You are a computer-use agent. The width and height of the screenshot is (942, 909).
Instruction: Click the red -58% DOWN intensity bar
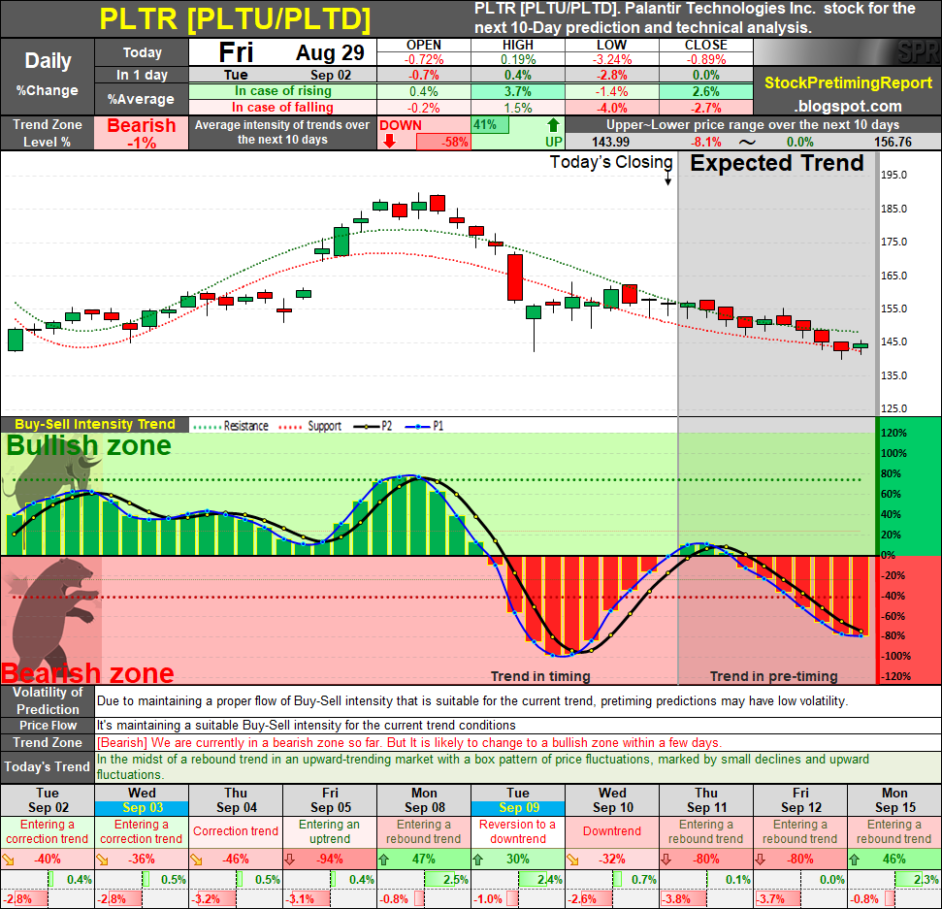[x=443, y=143]
